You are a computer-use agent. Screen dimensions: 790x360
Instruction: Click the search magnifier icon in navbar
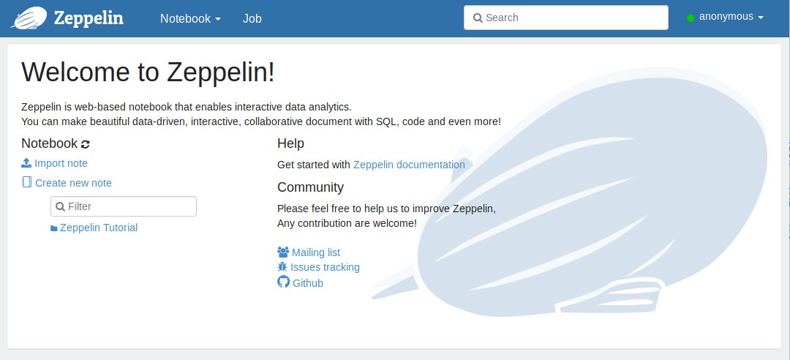click(478, 18)
